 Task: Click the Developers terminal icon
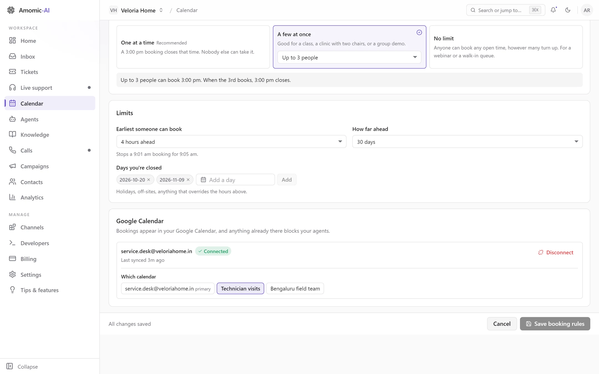12,243
